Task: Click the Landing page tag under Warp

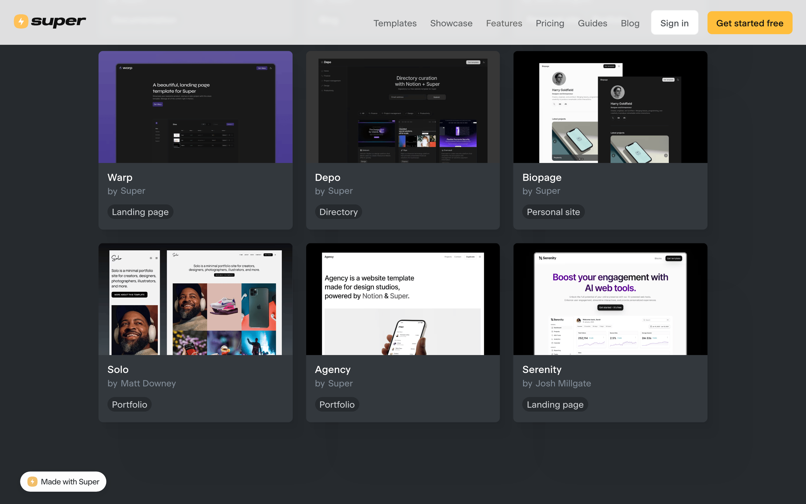Action: click(x=140, y=212)
